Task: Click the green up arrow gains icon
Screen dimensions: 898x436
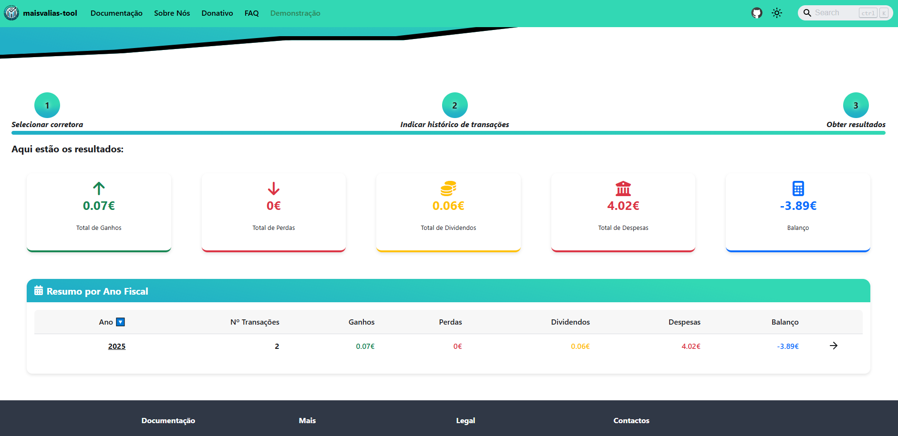Action: [99, 188]
